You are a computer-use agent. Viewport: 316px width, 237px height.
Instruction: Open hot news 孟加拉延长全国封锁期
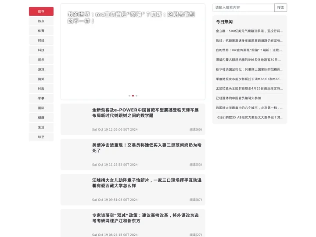pyautogui.click(x=249, y=89)
